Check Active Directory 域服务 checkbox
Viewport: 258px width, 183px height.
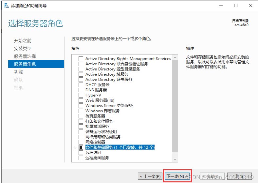81,74
